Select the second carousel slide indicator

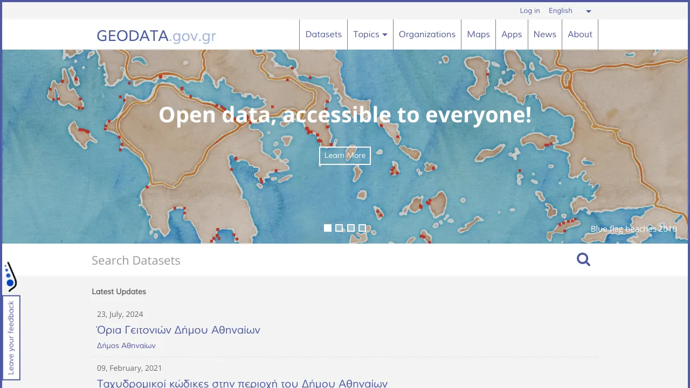point(339,228)
